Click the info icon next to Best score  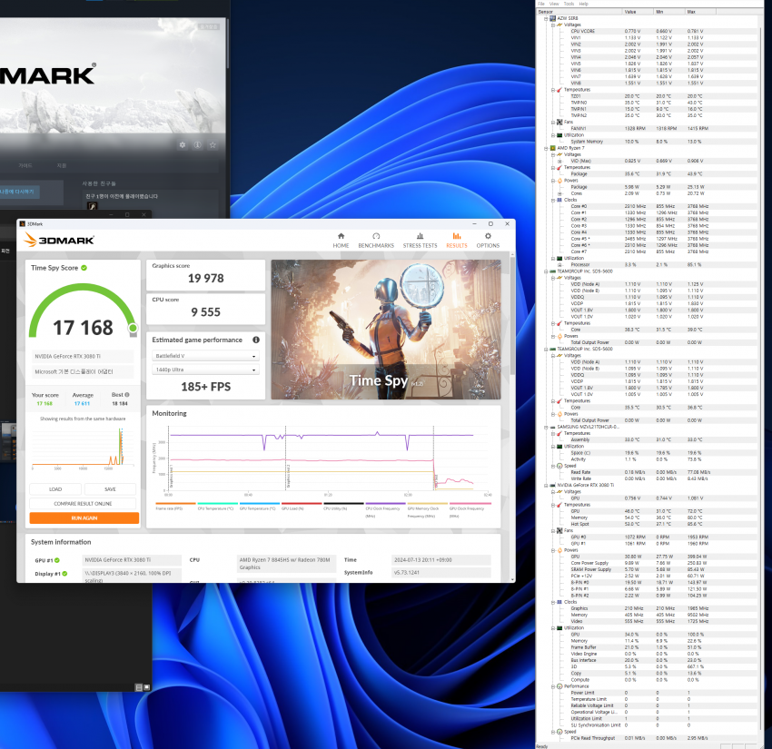point(127,395)
